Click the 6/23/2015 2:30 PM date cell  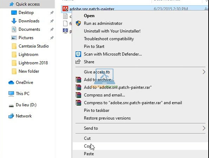pos(171,9)
